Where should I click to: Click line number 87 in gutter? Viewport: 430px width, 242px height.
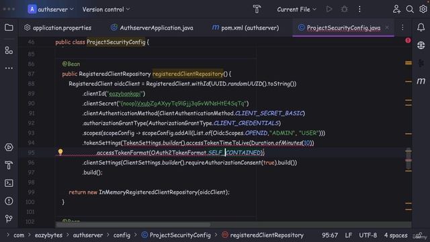point(31,74)
